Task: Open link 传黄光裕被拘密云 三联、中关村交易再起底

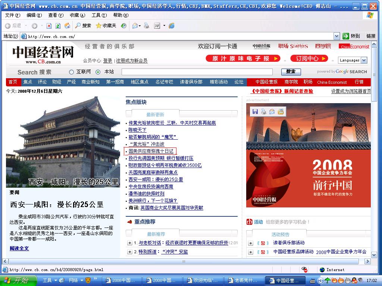Action: (172, 123)
